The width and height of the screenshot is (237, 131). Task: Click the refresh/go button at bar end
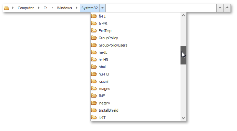pos(227,8)
